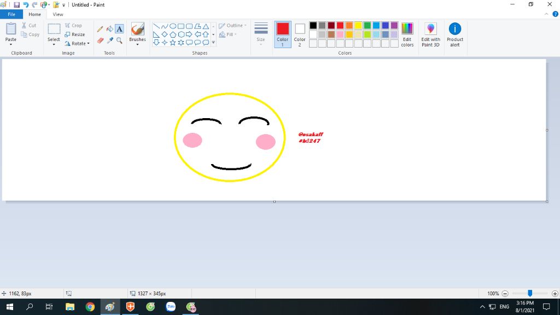This screenshot has width=560, height=315.
Task: Open the Product alert button
Action: [x=454, y=34]
